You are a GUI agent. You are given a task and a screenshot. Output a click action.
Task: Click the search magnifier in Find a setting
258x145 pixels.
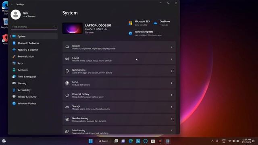(54, 27)
